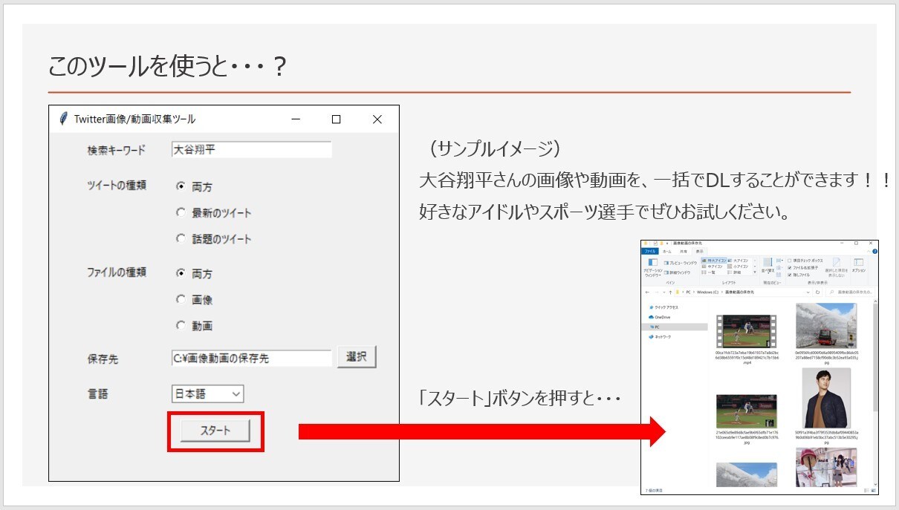Click the Explorer search box

point(851,292)
